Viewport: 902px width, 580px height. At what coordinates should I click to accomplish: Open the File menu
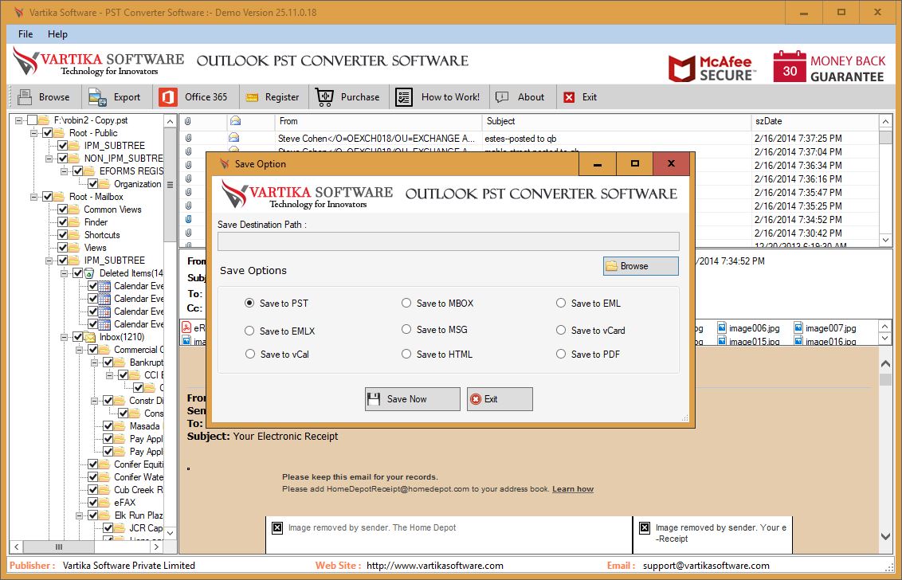pyautogui.click(x=25, y=34)
